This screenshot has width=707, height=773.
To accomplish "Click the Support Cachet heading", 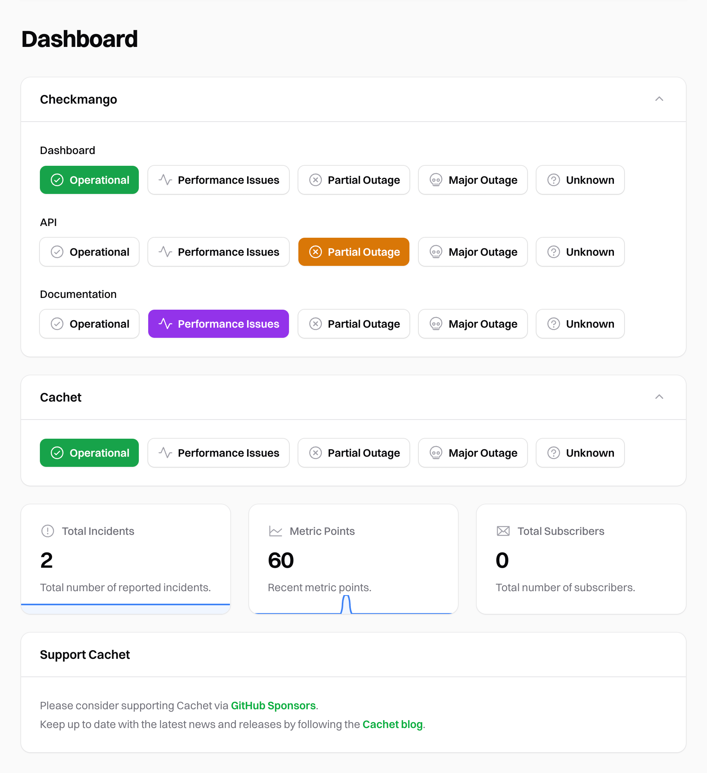I will [85, 655].
